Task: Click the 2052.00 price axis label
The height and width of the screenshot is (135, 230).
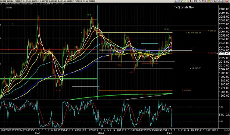Action: click(x=224, y=39)
